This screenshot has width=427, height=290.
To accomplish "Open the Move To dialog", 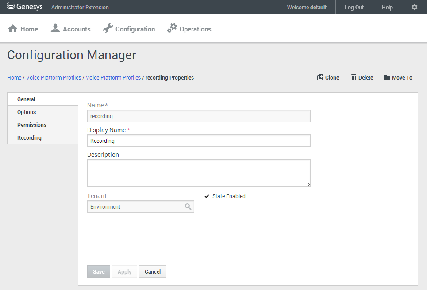I will (x=398, y=77).
